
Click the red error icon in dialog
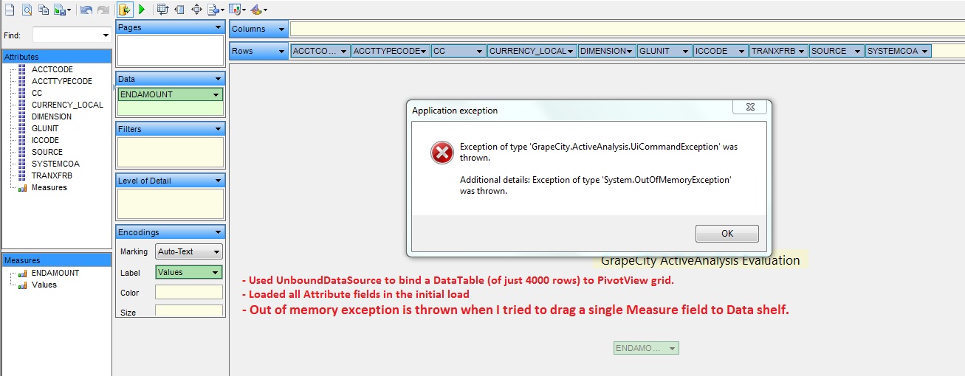point(442,153)
